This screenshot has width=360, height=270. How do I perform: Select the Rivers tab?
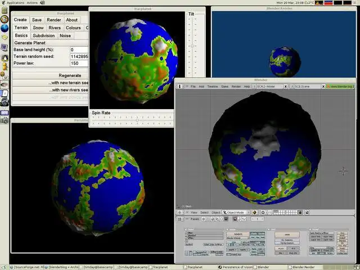[x=55, y=28]
